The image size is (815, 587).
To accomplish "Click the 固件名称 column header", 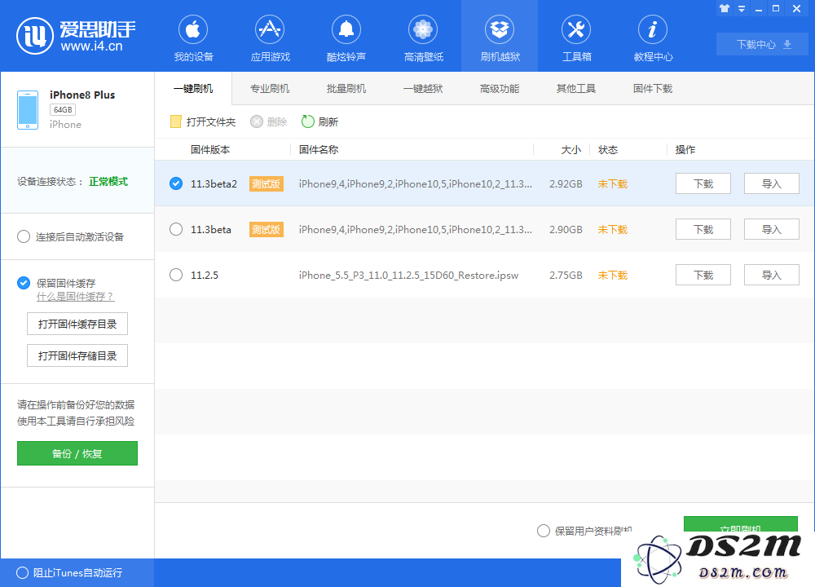I will (x=319, y=150).
